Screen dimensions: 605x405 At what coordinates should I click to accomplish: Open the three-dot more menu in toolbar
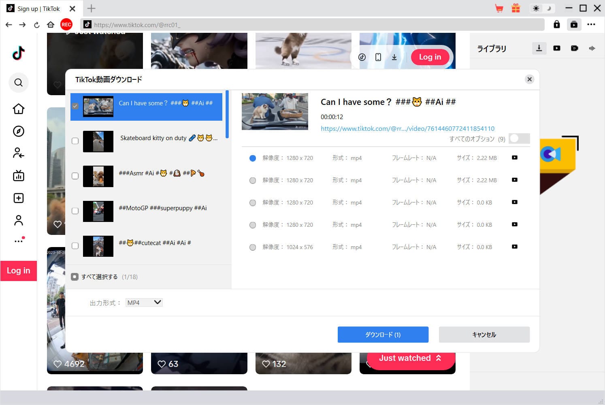tap(591, 24)
